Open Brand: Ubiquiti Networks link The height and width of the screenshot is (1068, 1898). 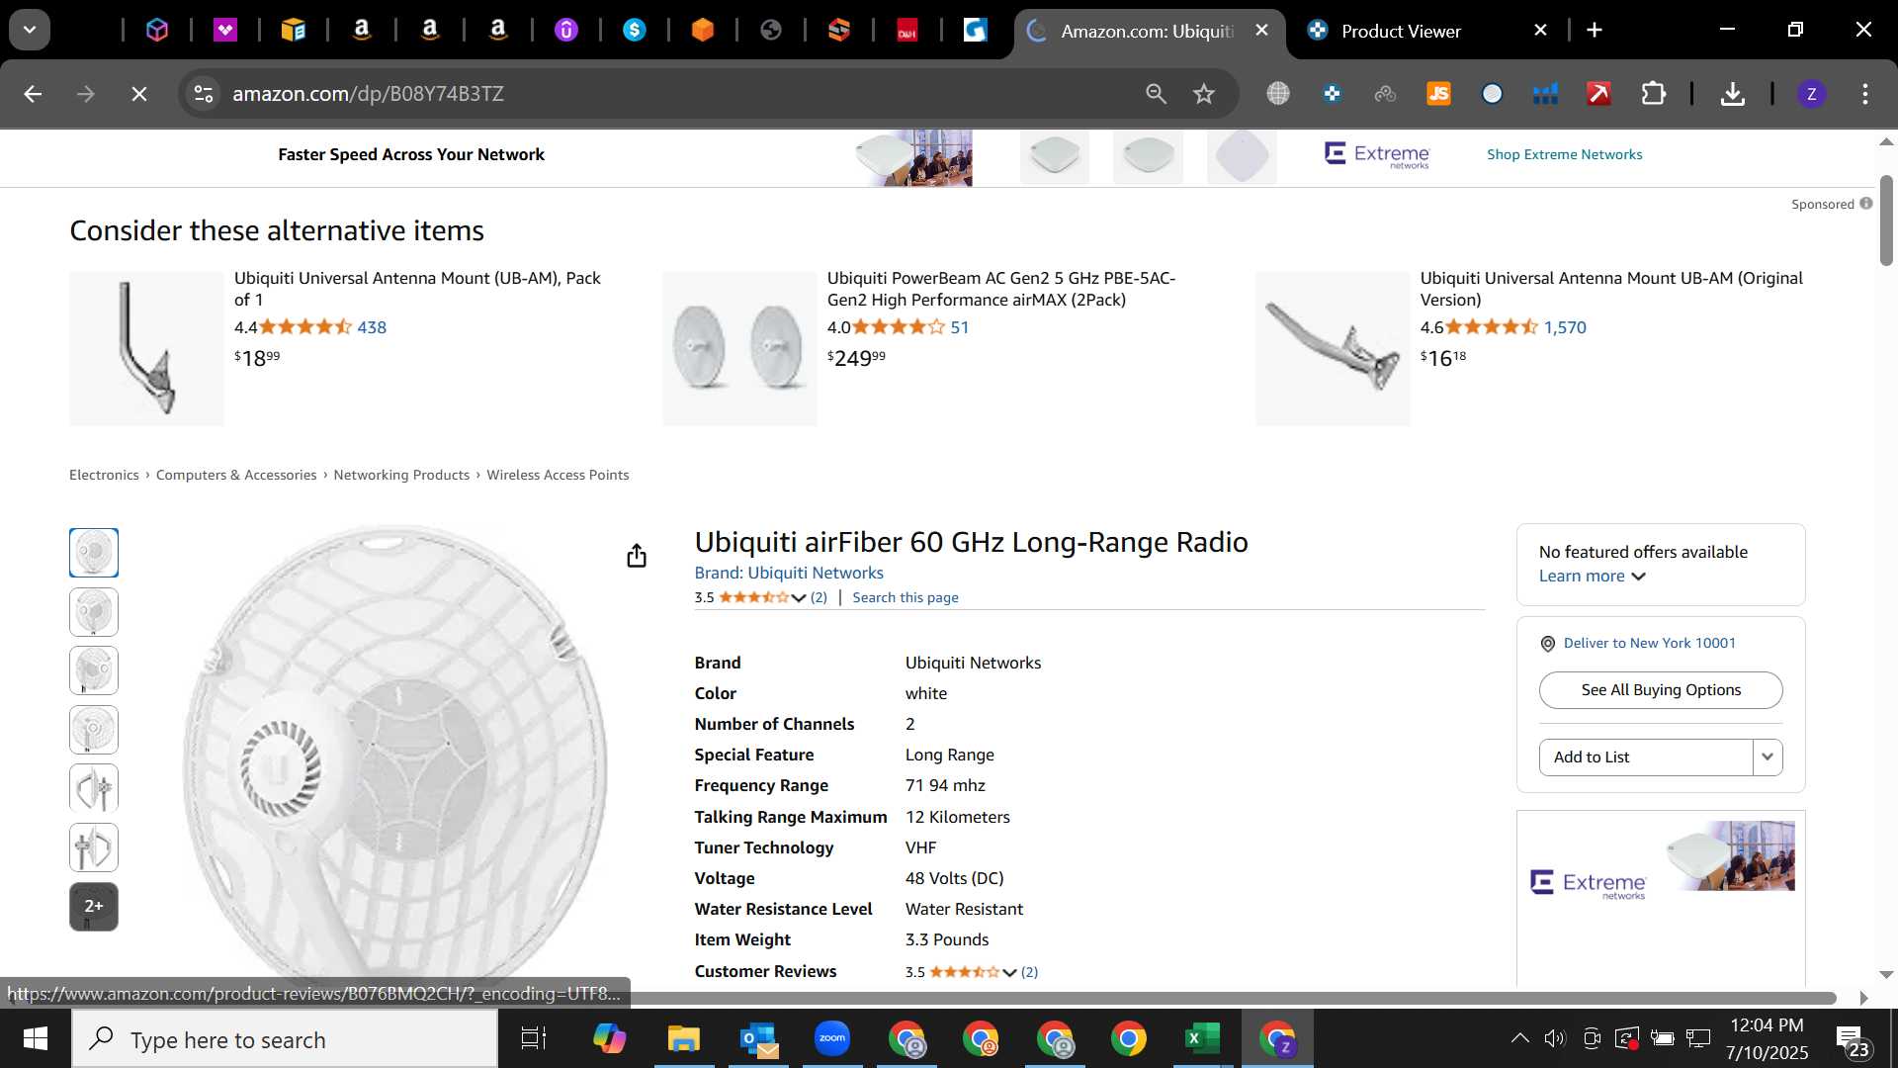(789, 574)
